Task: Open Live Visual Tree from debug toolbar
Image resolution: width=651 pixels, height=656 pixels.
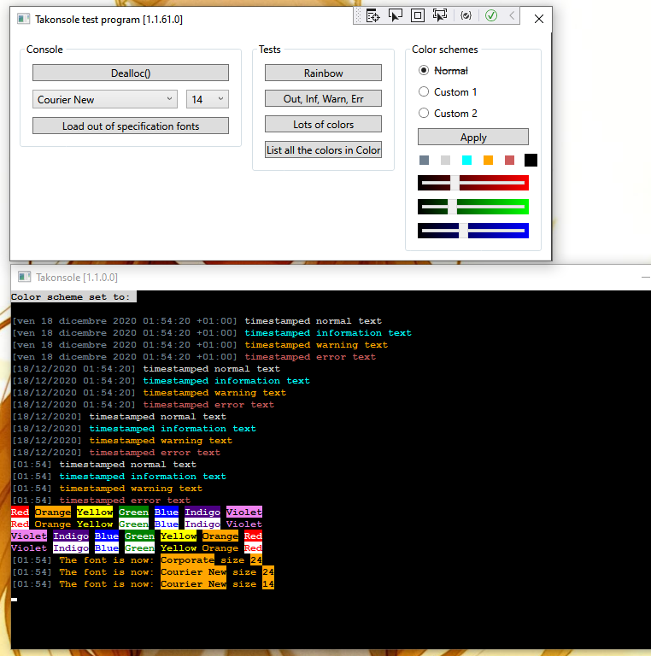Action: [372, 16]
